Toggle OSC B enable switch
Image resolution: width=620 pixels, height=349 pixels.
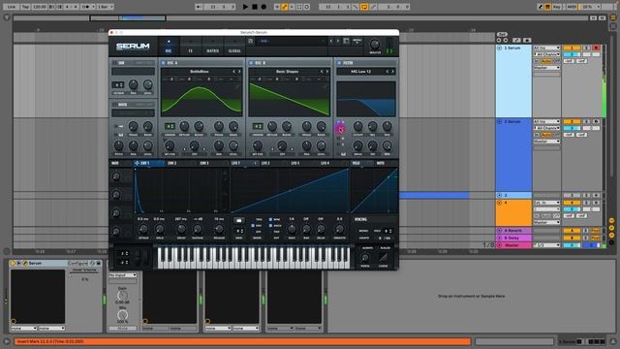pyautogui.click(x=251, y=62)
